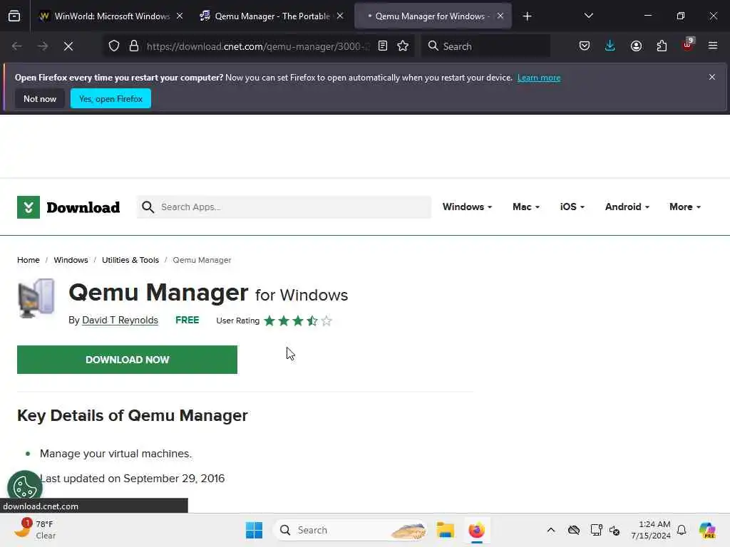This screenshot has height=547, width=730.
Task: Open tracking protection shield icon
Action: coord(114,46)
